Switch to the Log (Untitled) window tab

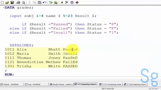point(36,84)
